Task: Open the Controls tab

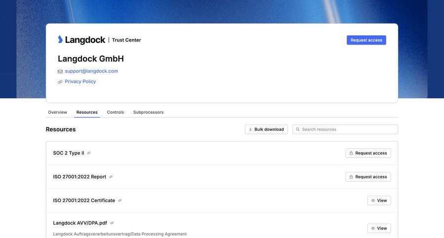Action: point(115,112)
